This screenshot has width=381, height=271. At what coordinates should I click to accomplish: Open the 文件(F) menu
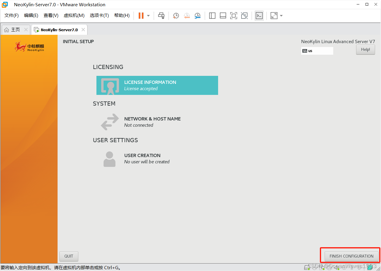coord(12,15)
